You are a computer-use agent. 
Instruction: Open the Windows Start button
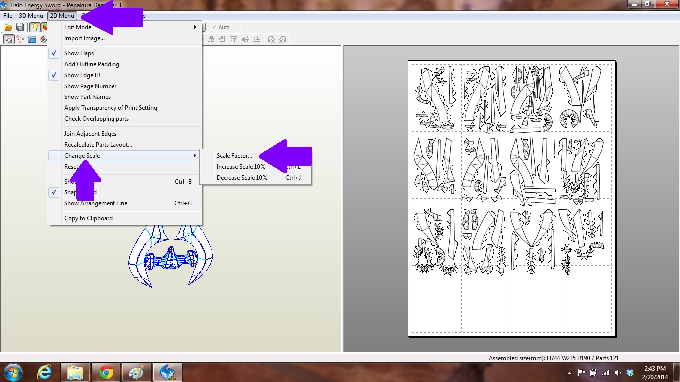pyautogui.click(x=13, y=372)
